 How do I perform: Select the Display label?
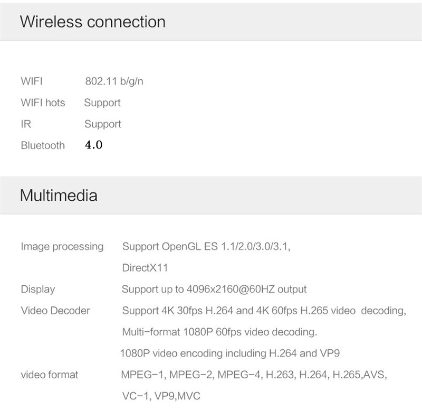click(x=37, y=289)
